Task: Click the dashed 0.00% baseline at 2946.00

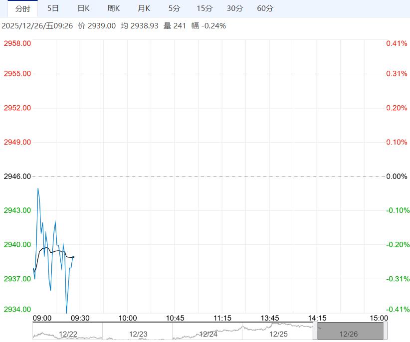Action: pos(209,176)
